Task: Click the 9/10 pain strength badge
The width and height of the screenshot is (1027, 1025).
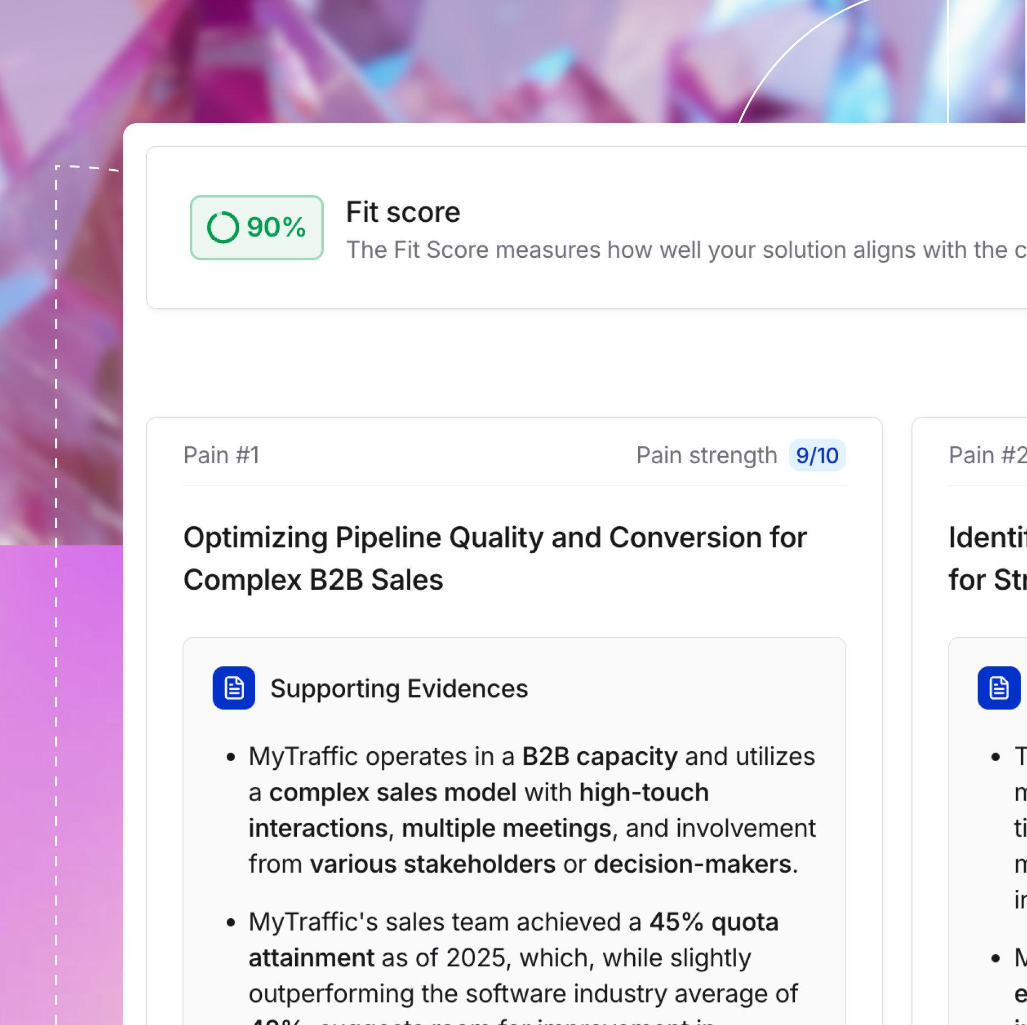Action: [817, 456]
